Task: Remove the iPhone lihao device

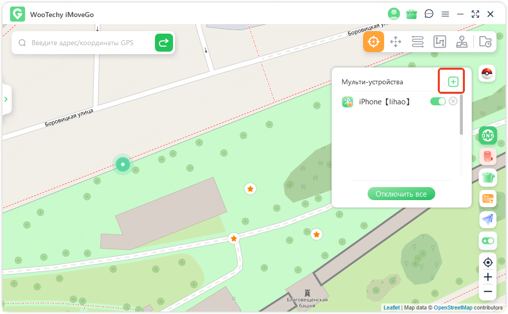Action: (453, 102)
